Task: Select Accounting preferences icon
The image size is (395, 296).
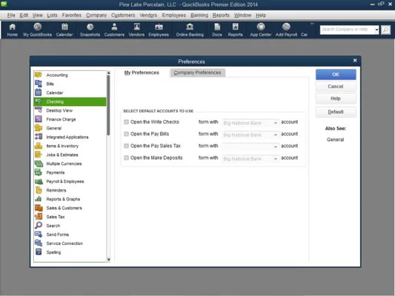Action: (39, 75)
